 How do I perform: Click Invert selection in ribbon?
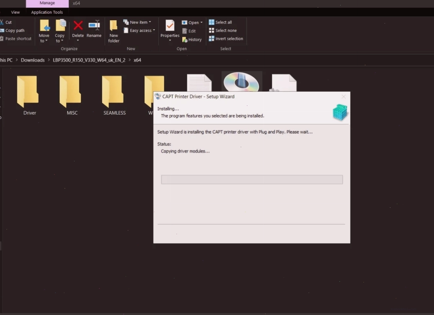click(226, 39)
